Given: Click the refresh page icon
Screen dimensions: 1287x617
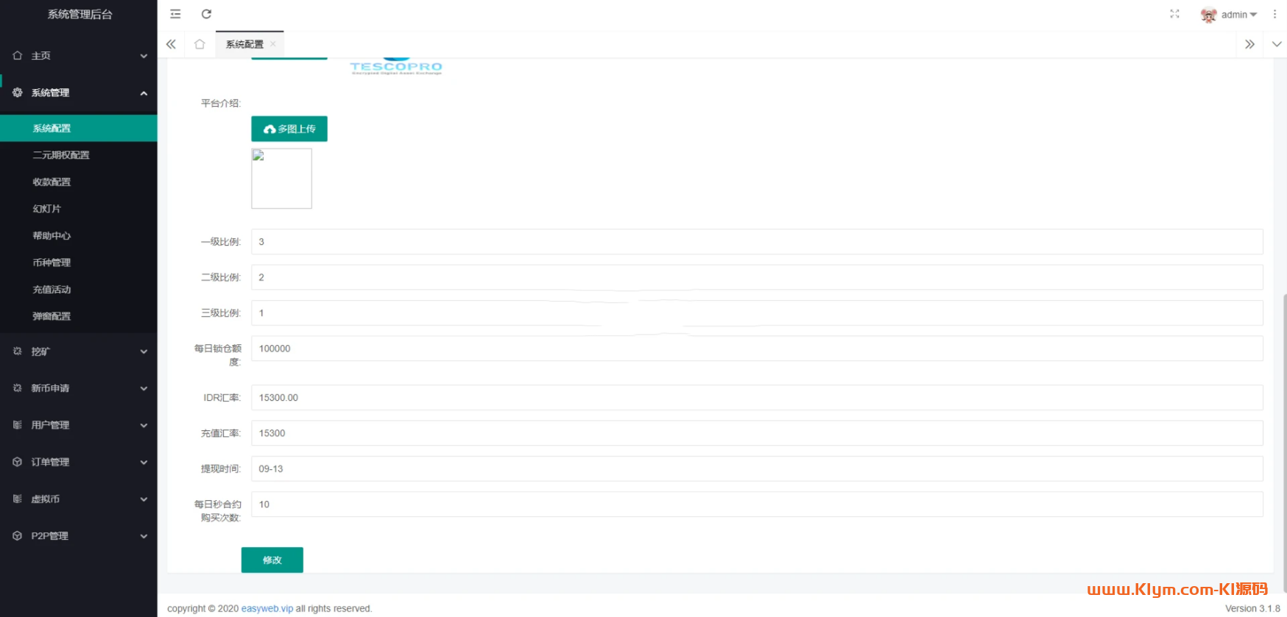Looking at the screenshot, I should tap(207, 14).
